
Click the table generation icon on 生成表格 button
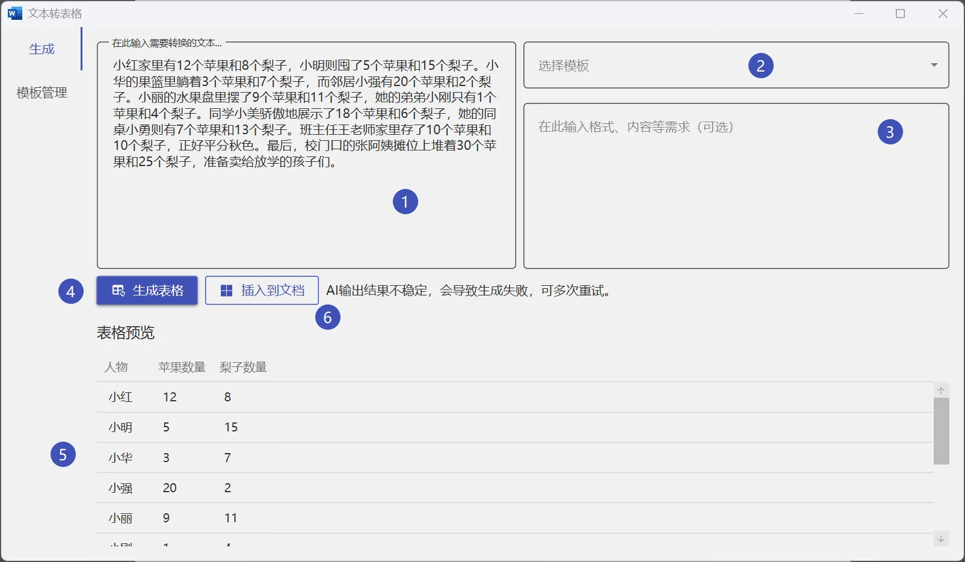[x=118, y=291]
